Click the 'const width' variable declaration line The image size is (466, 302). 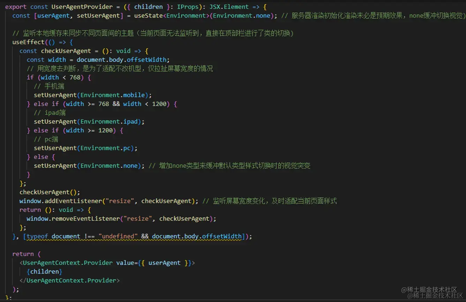click(x=98, y=60)
